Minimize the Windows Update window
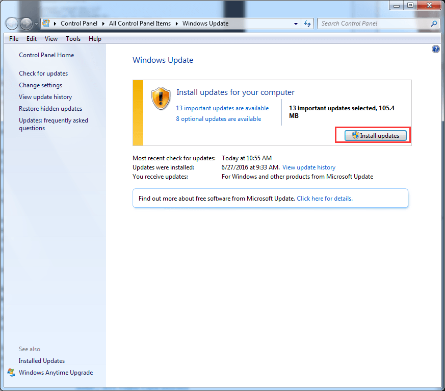This screenshot has width=445, height=391. point(397,6)
